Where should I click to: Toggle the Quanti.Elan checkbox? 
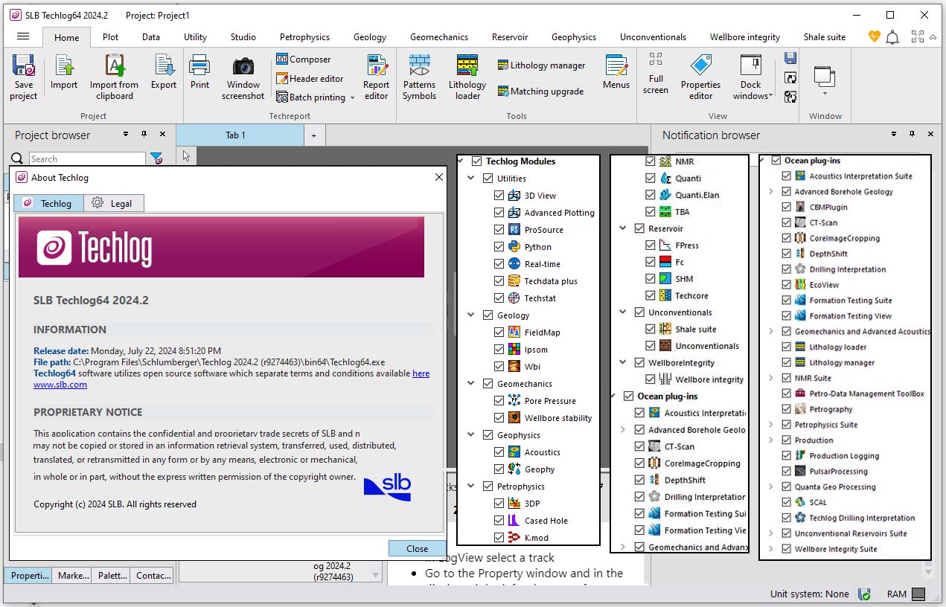tap(651, 195)
